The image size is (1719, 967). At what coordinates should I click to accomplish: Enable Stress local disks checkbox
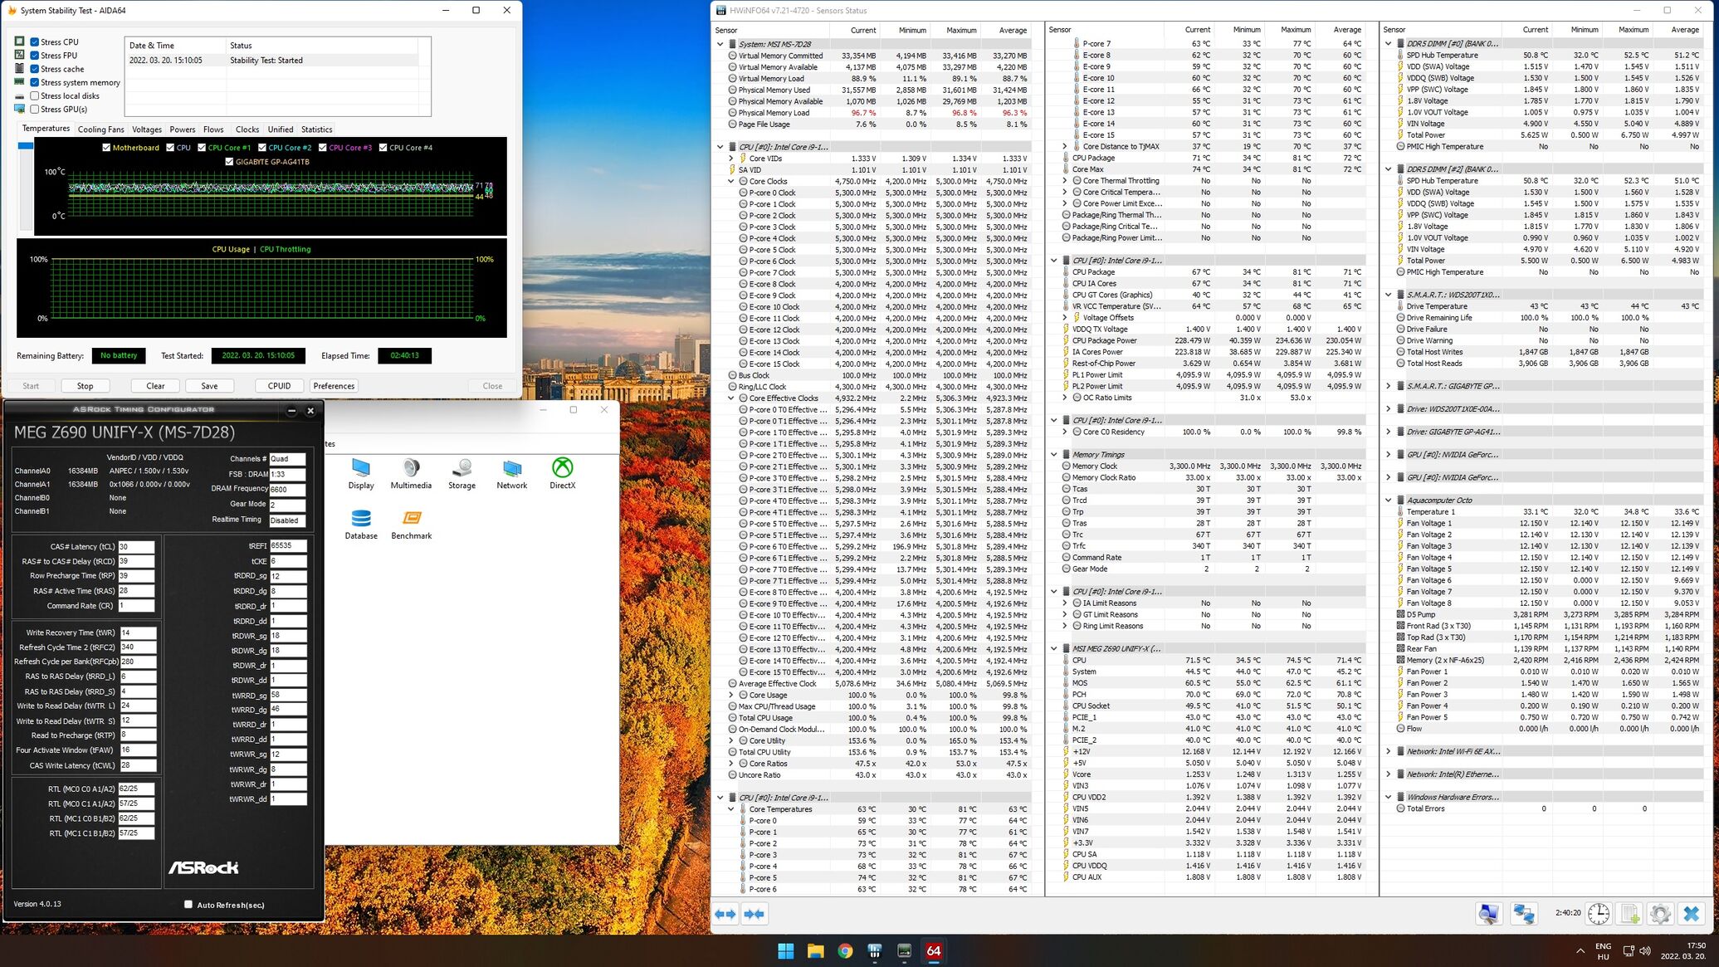[x=35, y=95]
